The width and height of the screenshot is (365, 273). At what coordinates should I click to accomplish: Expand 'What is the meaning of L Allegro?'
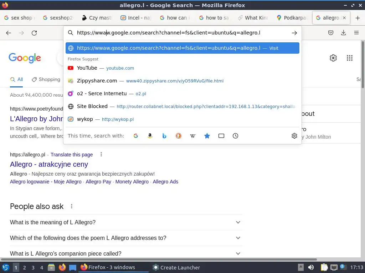tap(126, 222)
